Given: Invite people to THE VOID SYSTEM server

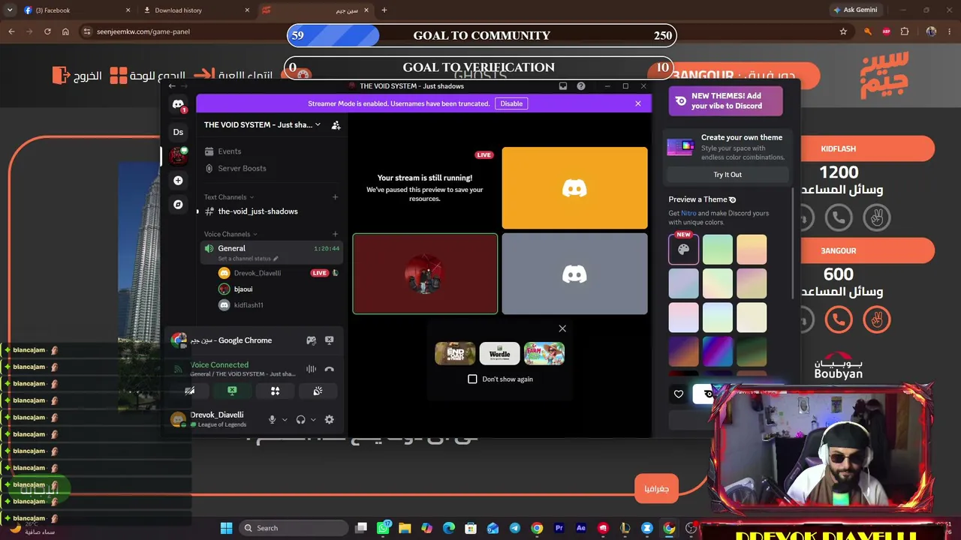Looking at the screenshot, I should click(336, 125).
